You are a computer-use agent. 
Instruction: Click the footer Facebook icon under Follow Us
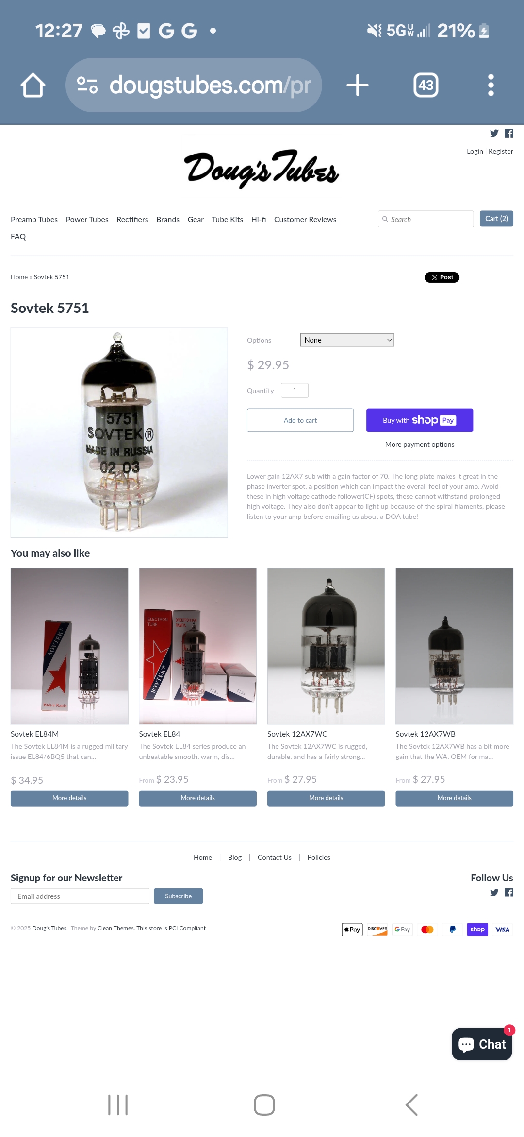(509, 893)
